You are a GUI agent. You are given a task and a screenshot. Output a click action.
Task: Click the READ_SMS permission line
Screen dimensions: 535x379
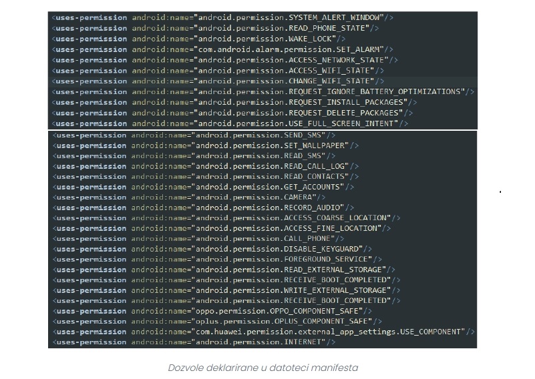194,155
